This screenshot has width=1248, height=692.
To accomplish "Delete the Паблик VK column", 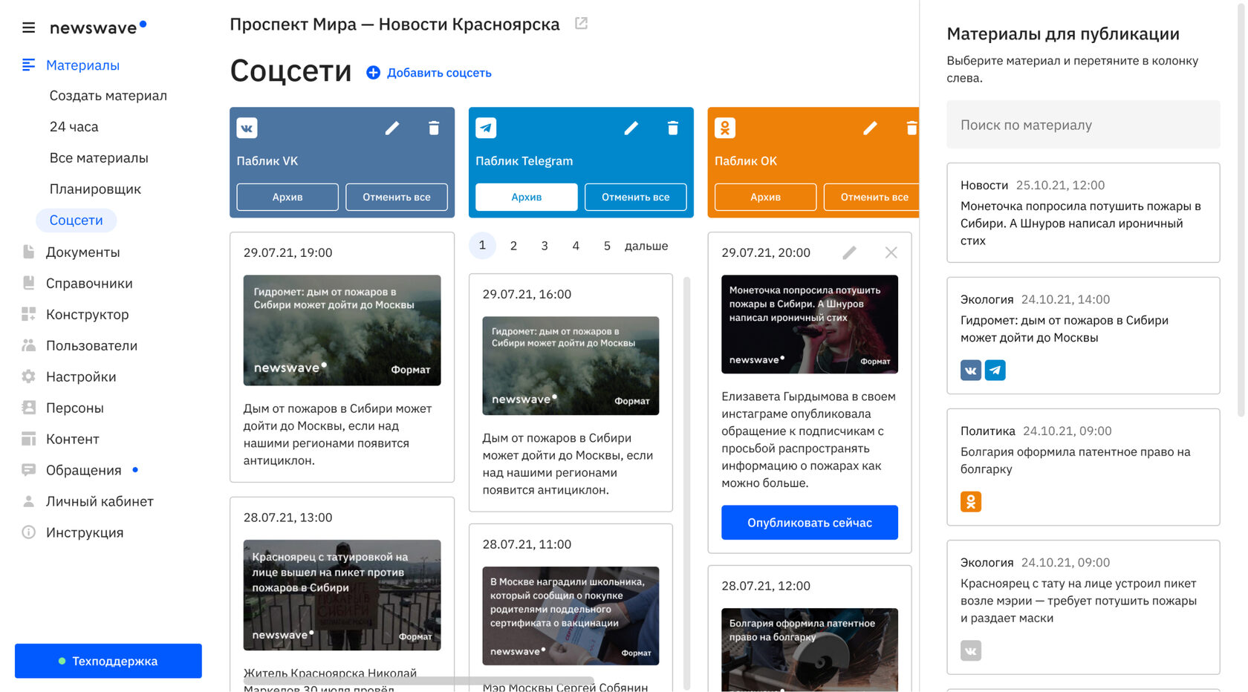I will 434,128.
